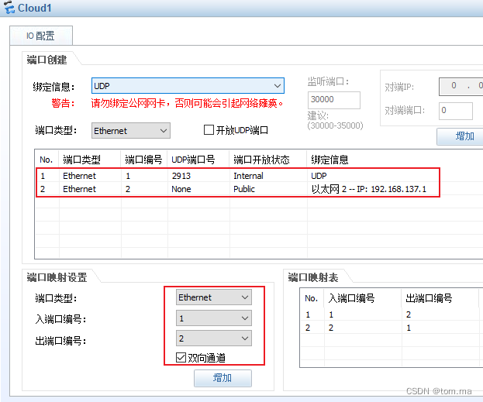
Task: Select mapping table row No. 2
Action: tap(392, 328)
